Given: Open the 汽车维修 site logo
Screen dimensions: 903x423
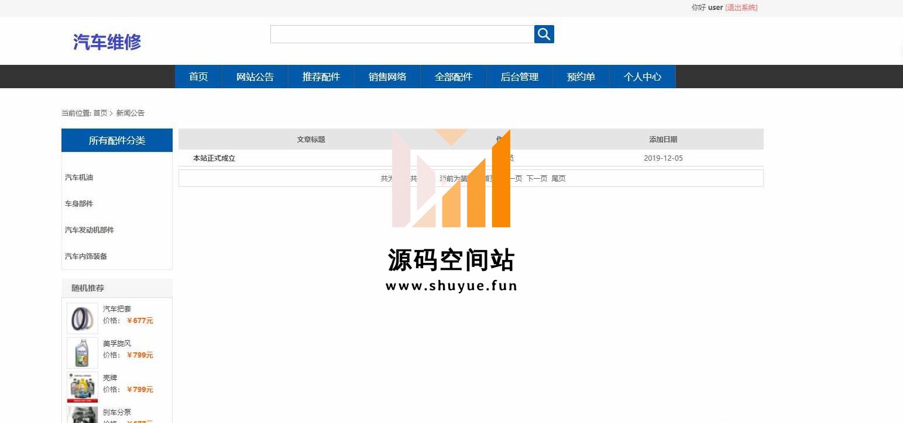Looking at the screenshot, I should coord(107,42).
